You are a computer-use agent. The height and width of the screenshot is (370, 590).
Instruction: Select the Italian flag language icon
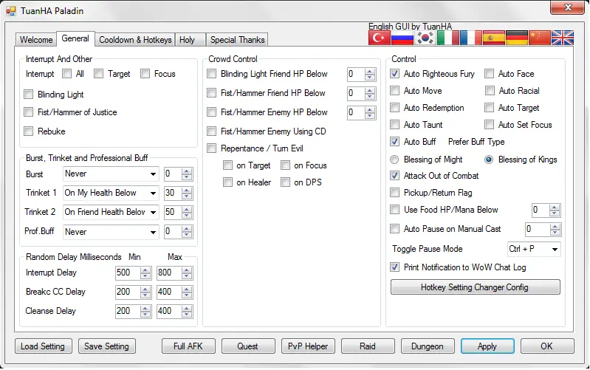click(x=448, y=38)
